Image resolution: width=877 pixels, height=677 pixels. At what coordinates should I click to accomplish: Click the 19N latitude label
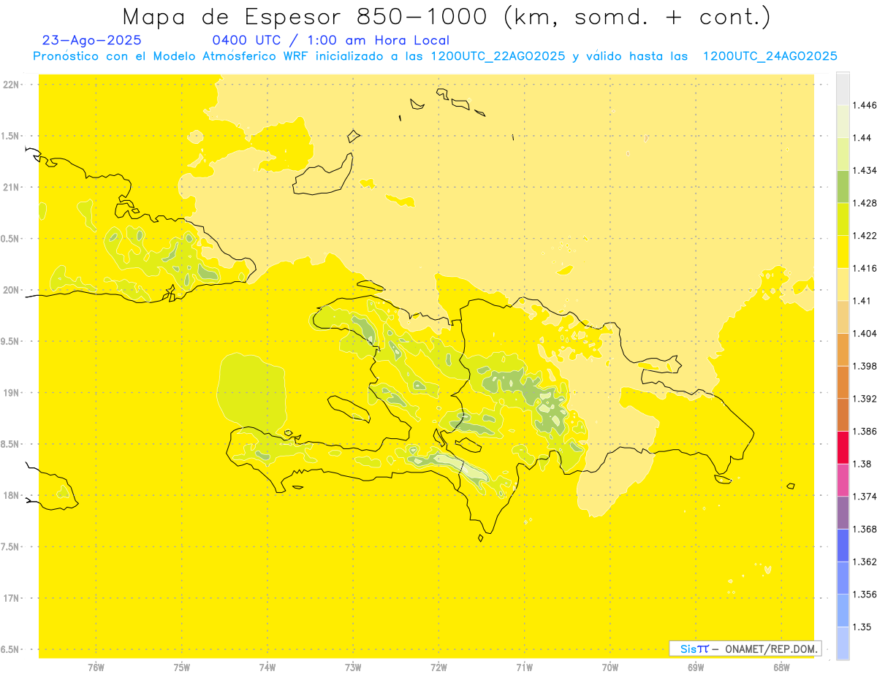click(10, 392)
